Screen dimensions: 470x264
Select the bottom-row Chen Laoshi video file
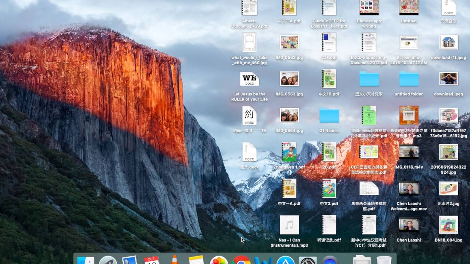pos(409,225)
